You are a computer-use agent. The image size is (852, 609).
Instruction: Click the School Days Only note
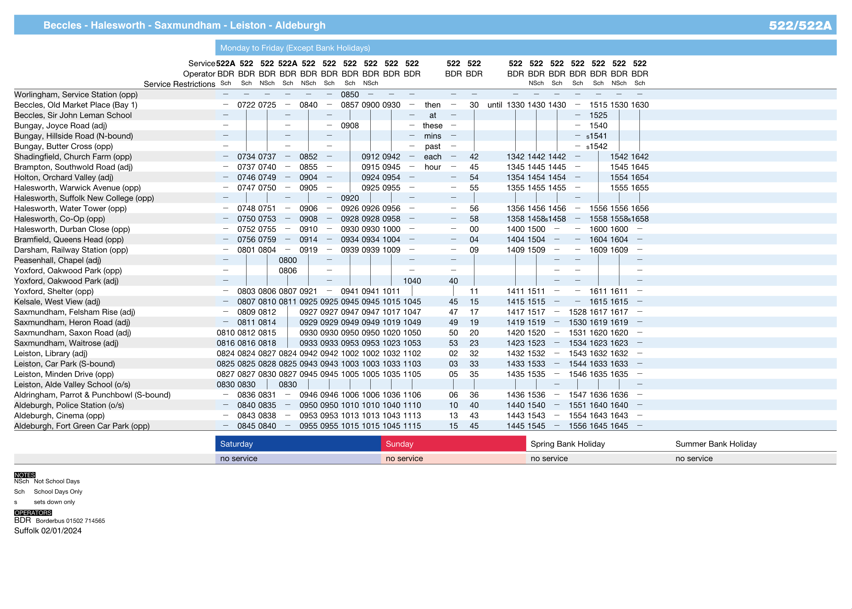pos(58,492)
